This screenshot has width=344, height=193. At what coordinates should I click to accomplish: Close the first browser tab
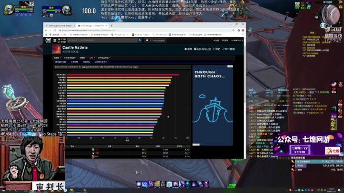point(74,26)
